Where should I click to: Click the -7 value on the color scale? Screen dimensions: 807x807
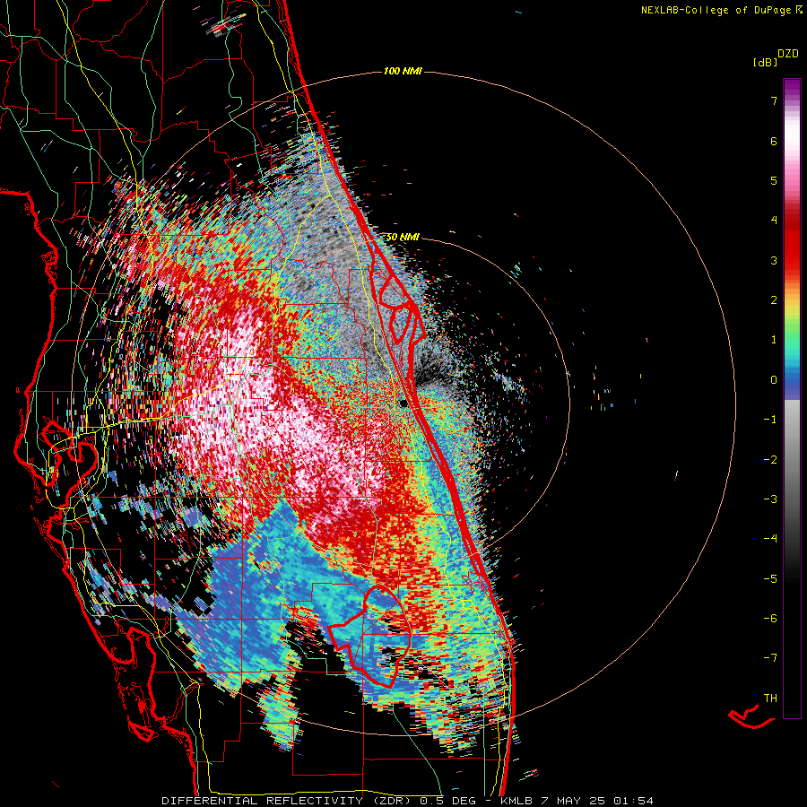click(770, 658)
